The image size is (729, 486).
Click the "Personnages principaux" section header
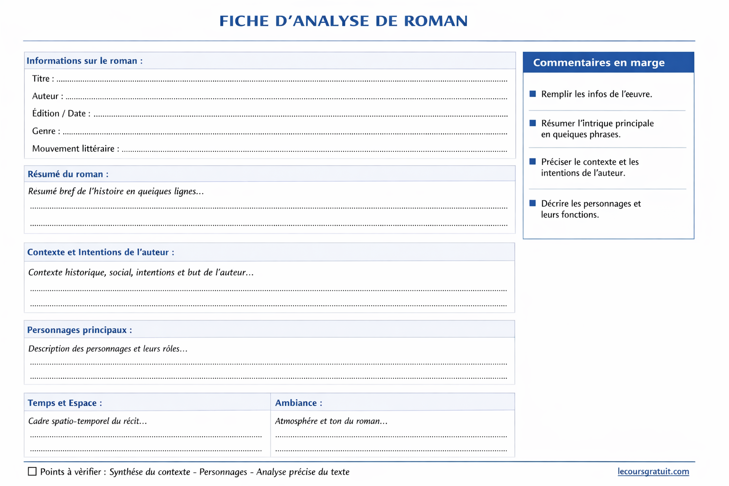click(79, 330)
